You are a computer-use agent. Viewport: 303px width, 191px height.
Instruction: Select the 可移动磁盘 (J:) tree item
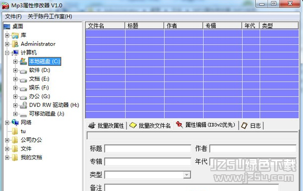(47, 114)
